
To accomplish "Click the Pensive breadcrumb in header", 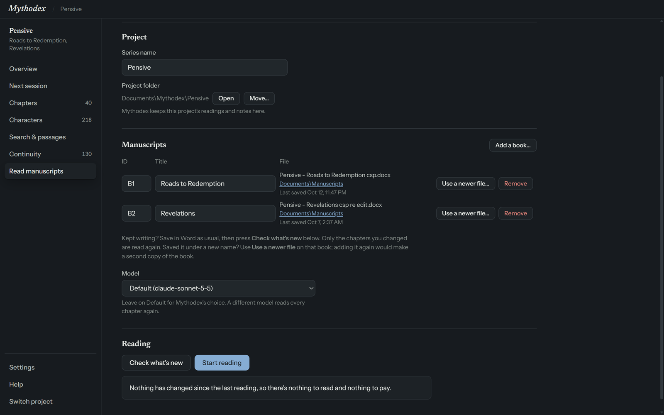I will click(x=71, y=9).
